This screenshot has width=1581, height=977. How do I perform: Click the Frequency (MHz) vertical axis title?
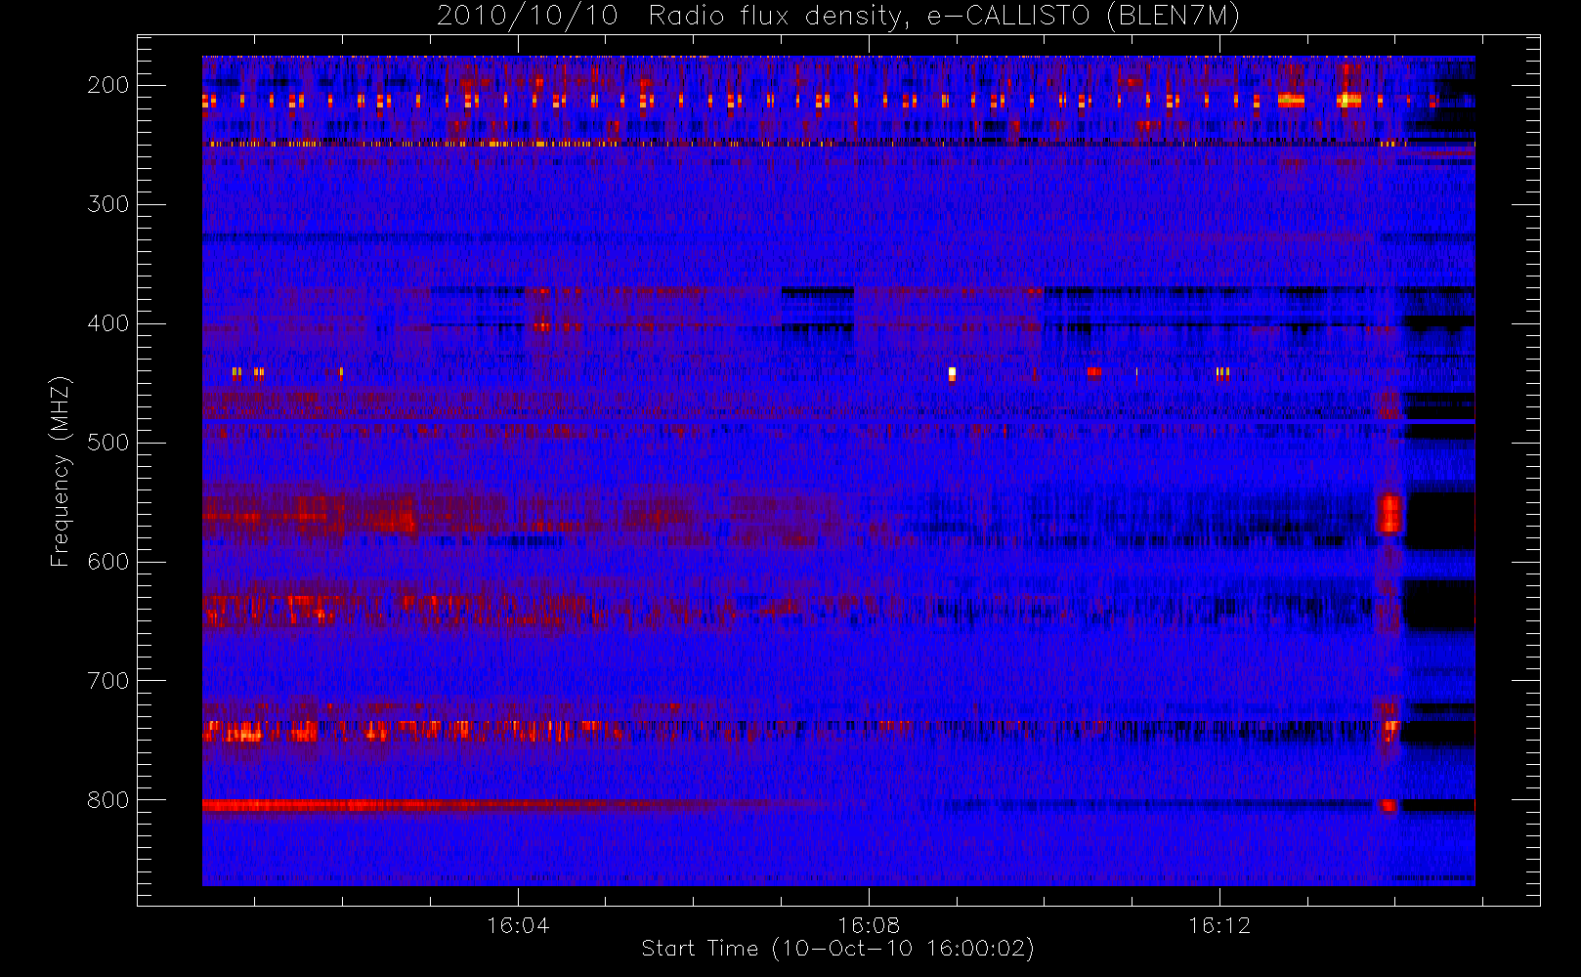point(61,471)
